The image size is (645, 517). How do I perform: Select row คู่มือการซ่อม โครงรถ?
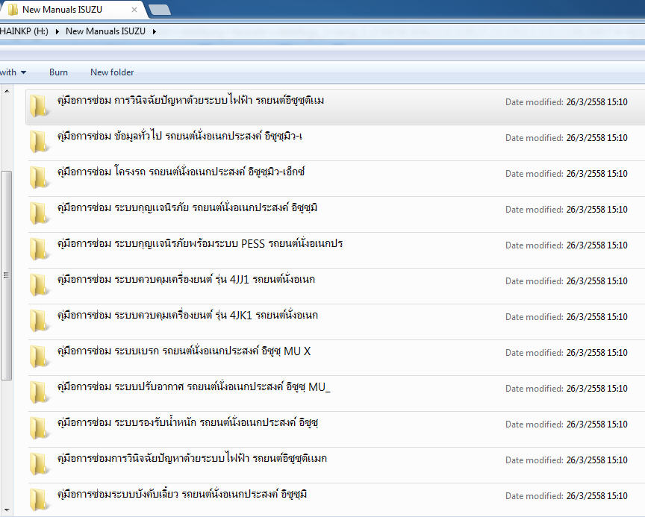[x=335, y=178]
